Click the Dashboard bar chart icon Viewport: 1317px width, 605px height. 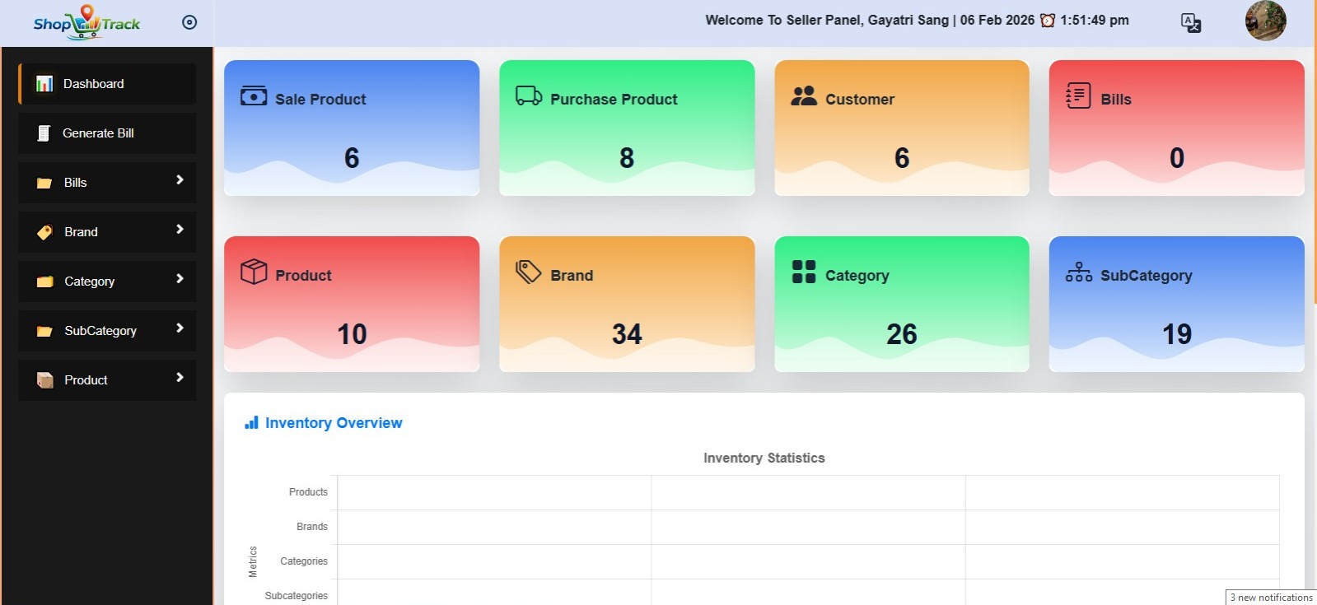point(44,84)
